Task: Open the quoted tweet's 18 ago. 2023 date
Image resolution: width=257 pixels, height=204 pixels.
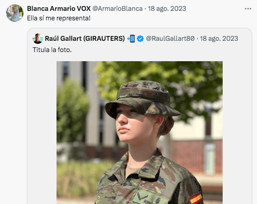Action: 219,39
